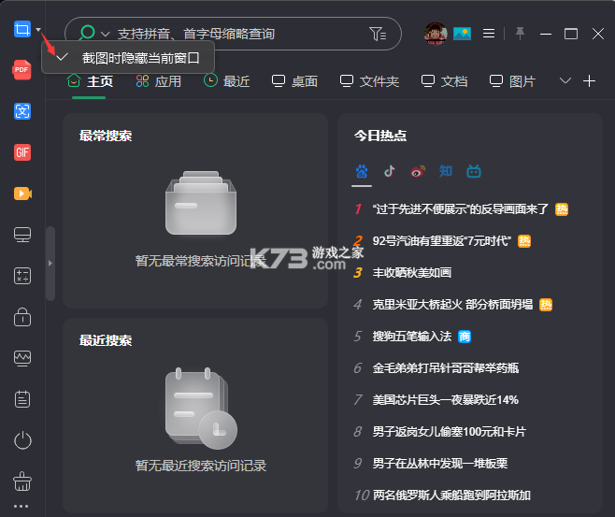Select the Zhihu hot topics source
This screenshot has height=517, width=615.
(x=446, y=171)
